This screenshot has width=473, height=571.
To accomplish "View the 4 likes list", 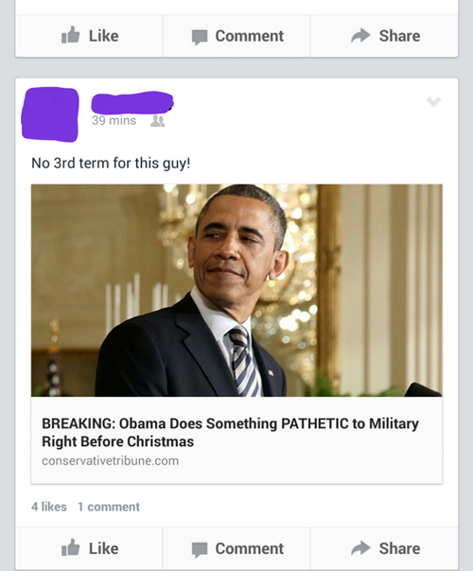I will [49, 507].
